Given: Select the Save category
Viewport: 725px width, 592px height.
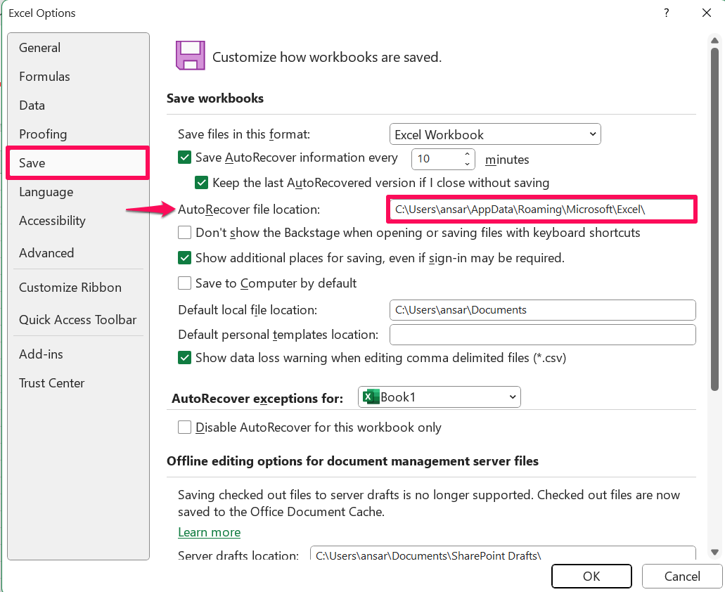Looking at the screenshot, I should tap(77, 162).
